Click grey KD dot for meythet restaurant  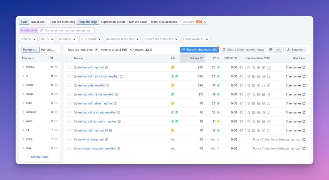click(x=218, y=140)
